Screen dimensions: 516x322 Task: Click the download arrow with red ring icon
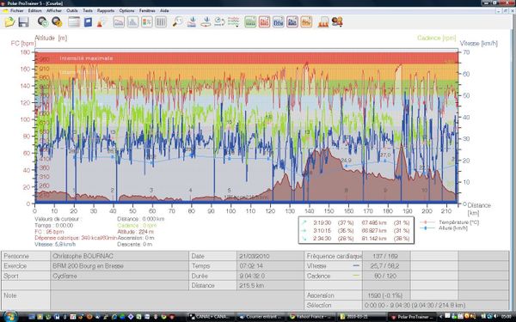tap(206, 22)
